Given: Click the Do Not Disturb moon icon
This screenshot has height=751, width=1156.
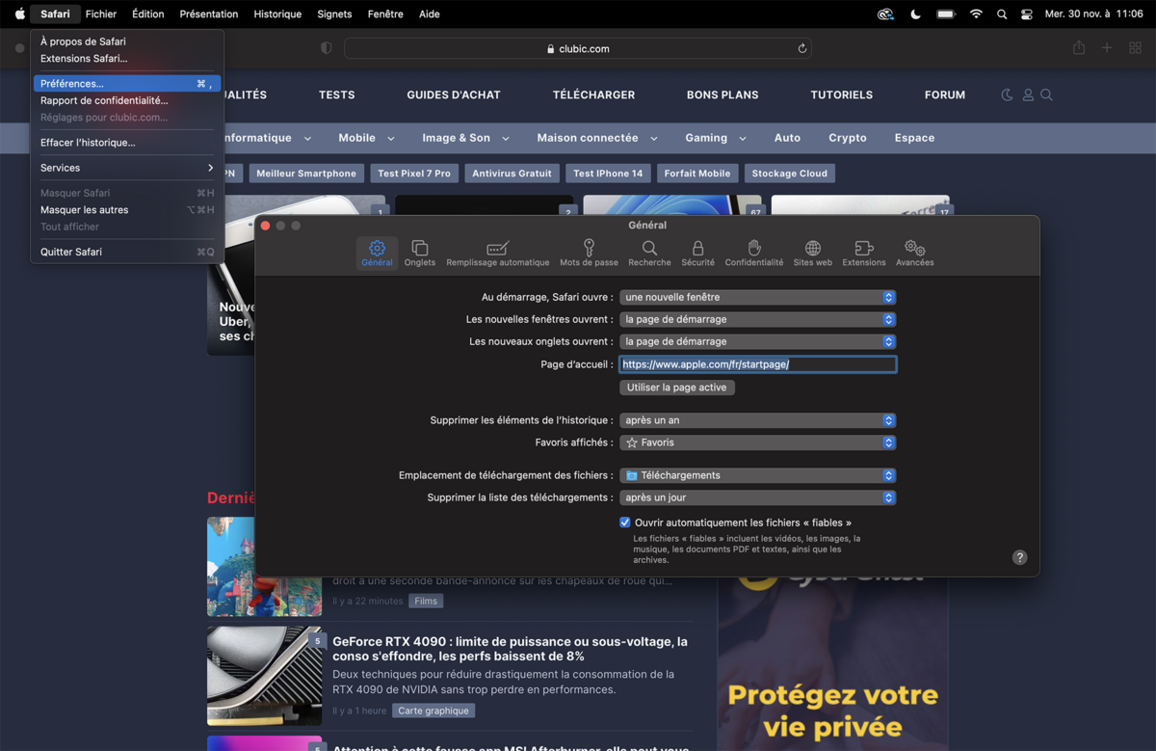Looking at the screenshot, I should click(x=915, y=13).
